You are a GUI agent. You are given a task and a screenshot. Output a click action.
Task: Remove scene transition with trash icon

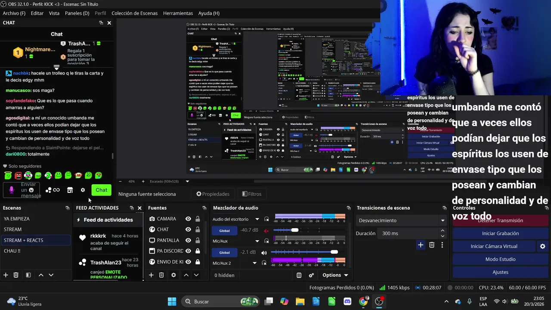click(x=432, y=245)
